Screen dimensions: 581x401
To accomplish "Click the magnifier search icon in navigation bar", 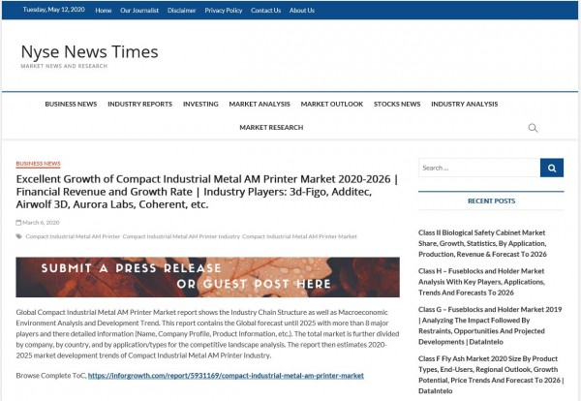I will [x=533, y=128].
